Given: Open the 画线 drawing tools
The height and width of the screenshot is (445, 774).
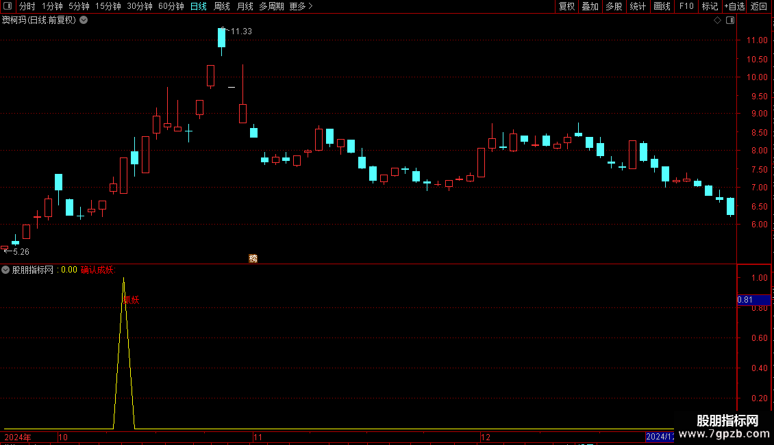Looking at the screenshot, I should [x=662, y=6].
